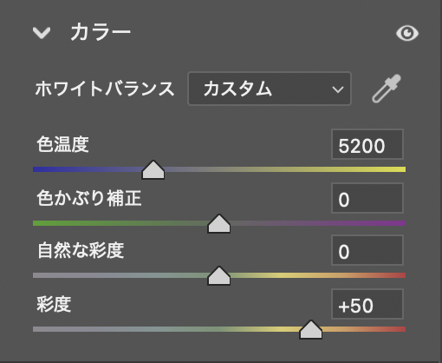Click the blue end of 色温度 track
The height and width of the screenshot is (363, 442).
click(41, 169)
